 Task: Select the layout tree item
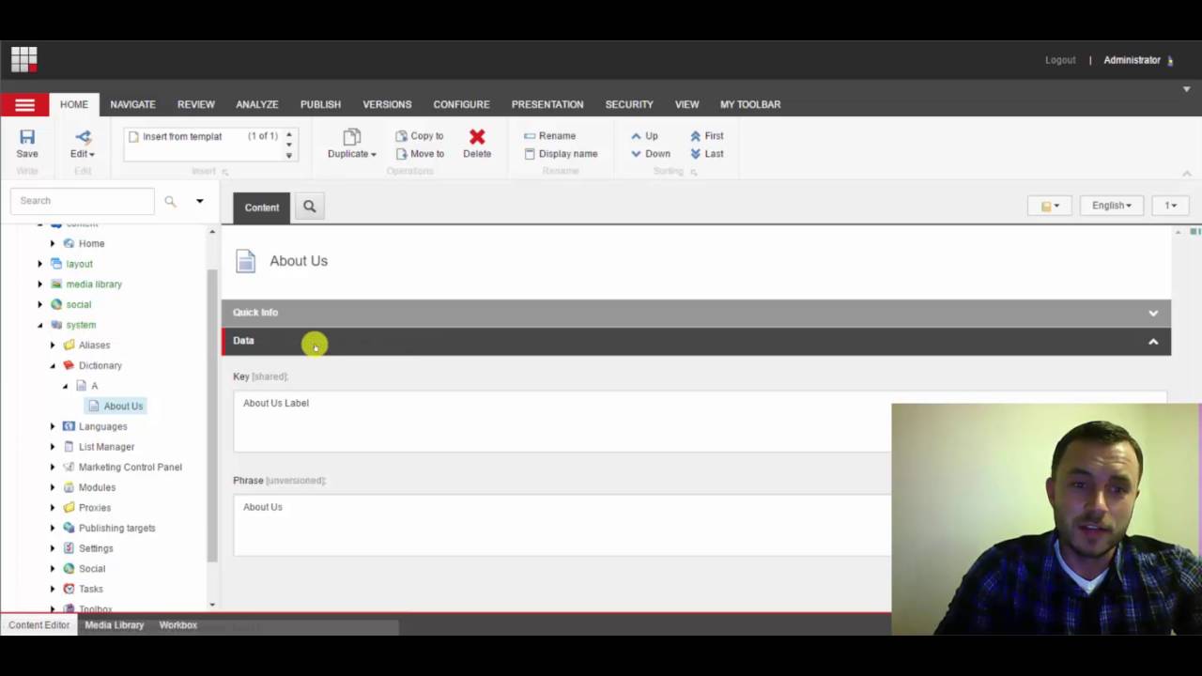[x=79, y=264]
